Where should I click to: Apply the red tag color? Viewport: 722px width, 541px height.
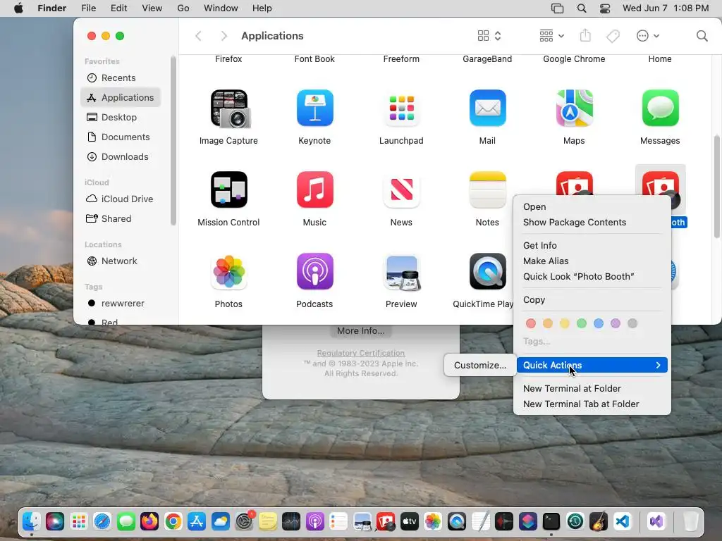click(x=530, y=323)
